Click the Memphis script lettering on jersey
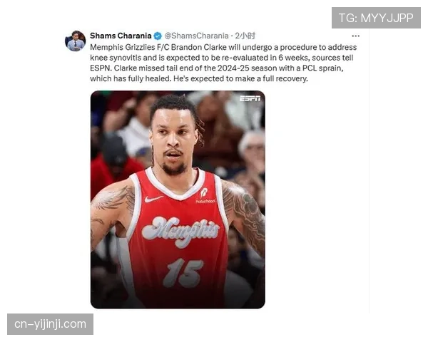428x342 pixels. point(180,231)
